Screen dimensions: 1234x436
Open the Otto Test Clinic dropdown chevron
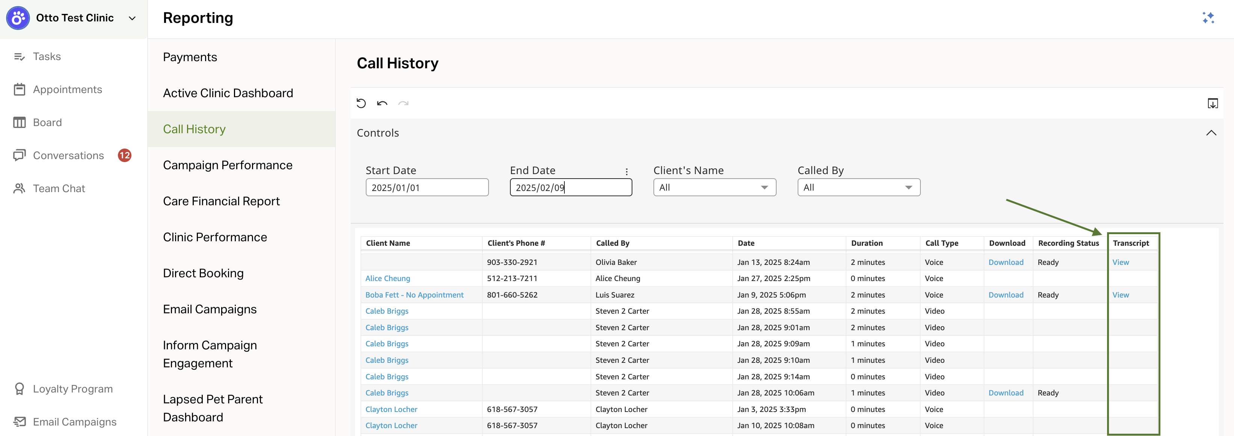click(x=132, y=18)
